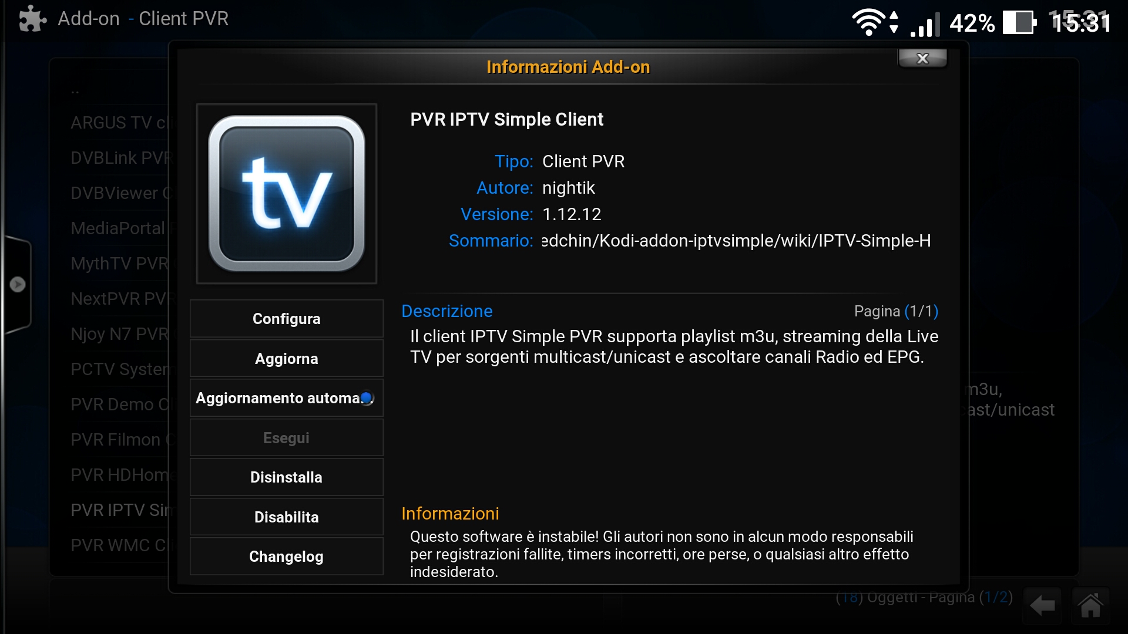
Task: Click Disabilita to disable the add-on
Action: pos(287,517)
